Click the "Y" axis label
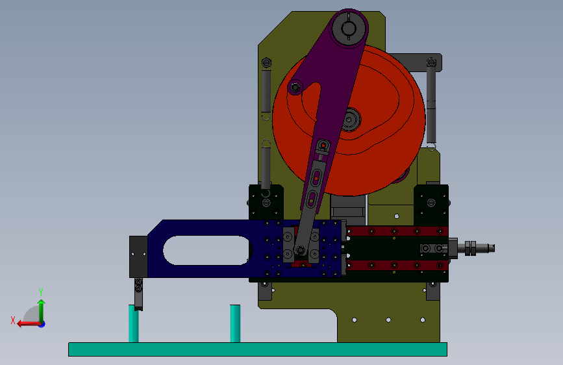The width and height of the screenshot is (563, 365). 41,292
